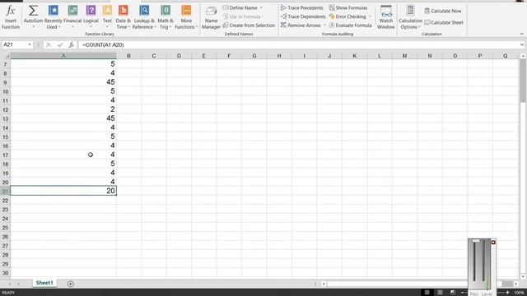Open the Text functions list
This screenshot has height=296, width=527.
pyautogui.click(x=107, y=17)
